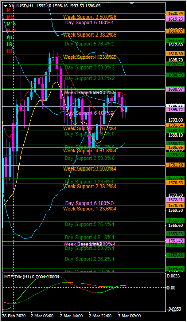Click the green 1577.76 price tag

pos(176,178)
